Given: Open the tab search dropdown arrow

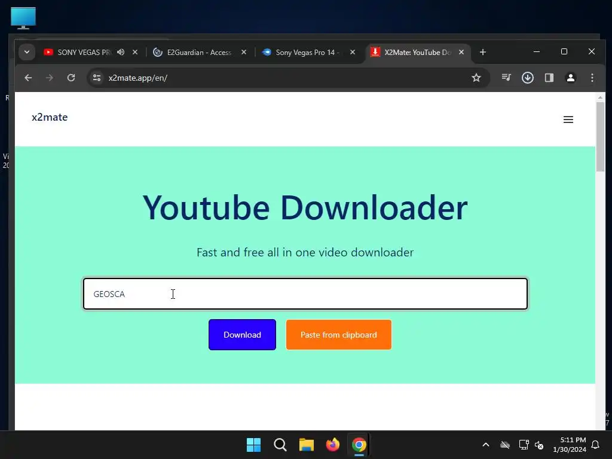Looking at the screenshot, I should click(27, 52).
